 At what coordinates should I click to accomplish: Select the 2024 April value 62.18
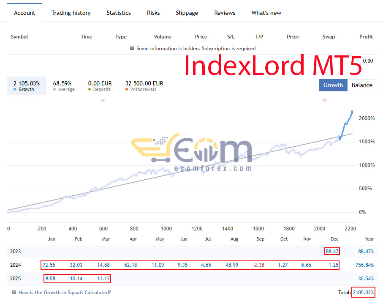[x=130, y=265]
